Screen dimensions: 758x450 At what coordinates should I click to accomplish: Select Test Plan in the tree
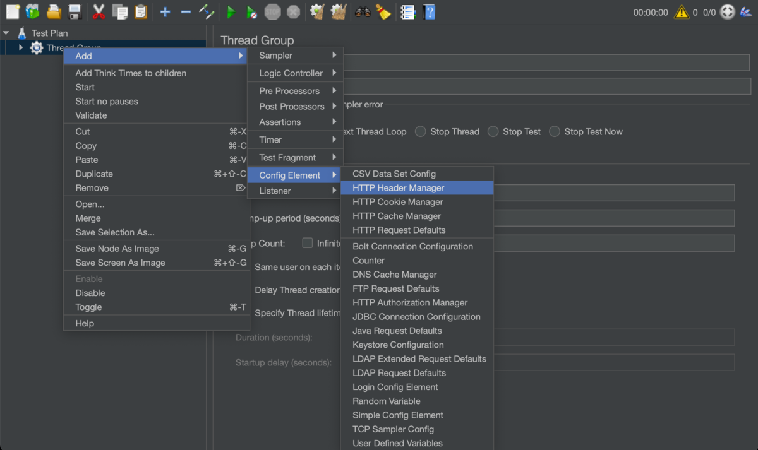(x=49, y=33)
